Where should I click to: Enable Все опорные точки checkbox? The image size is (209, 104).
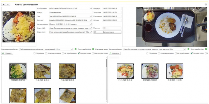tap(93, 53)
